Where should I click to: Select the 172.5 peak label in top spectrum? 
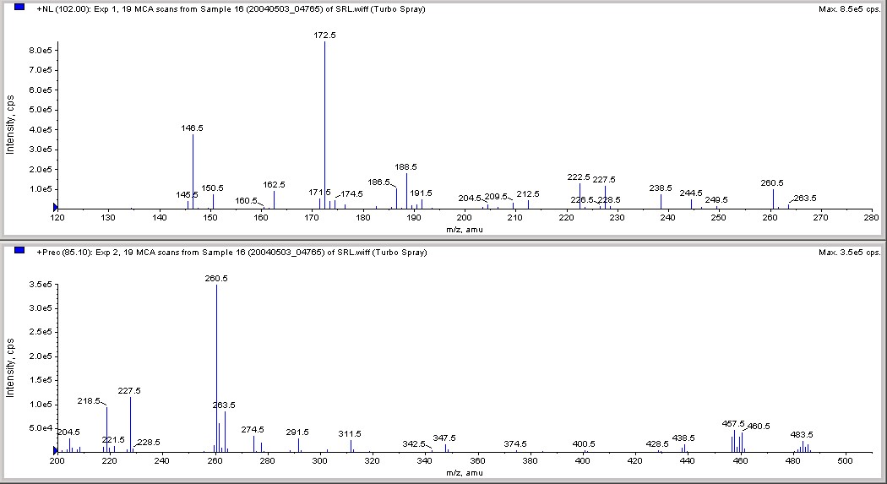(324, 35)
